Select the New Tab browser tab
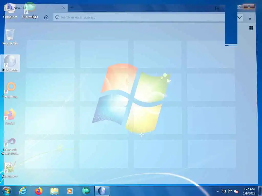Viewport: 262px width, 196px height. 36,8
